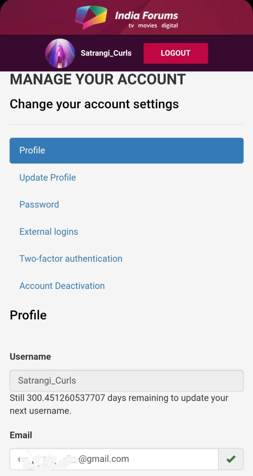Click the Email field label
The width and height of the screenshot is (253, 476).
[21, 435]
